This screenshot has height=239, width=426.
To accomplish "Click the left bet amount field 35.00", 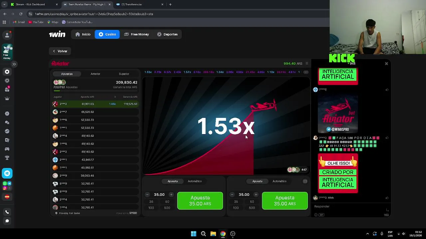I will 159,195.
